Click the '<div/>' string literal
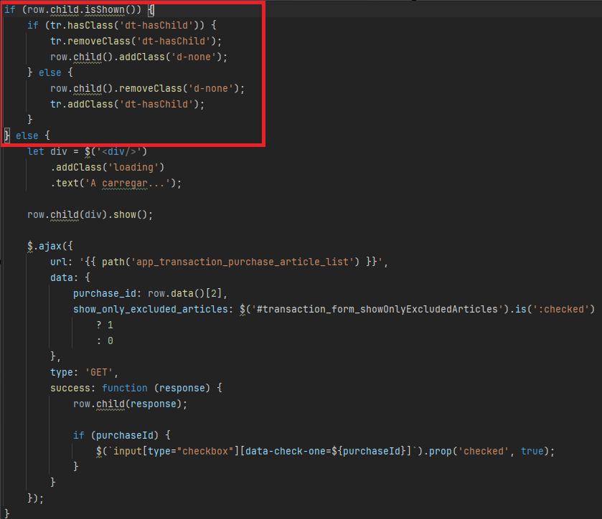This screenshot has height=519, width=602. 120,151
